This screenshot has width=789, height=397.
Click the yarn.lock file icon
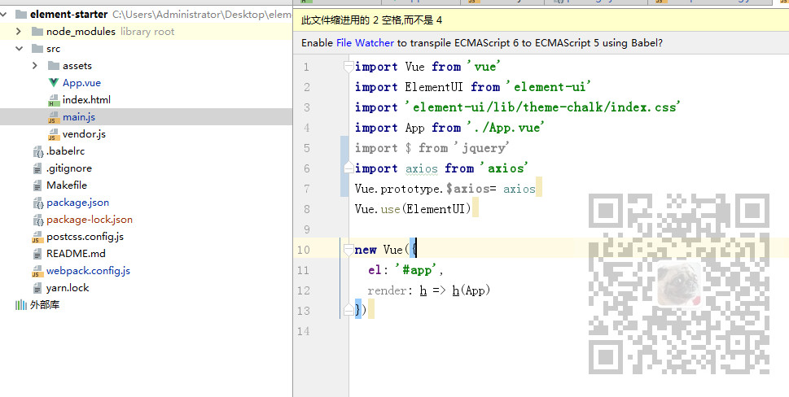(x=37, y=288)
